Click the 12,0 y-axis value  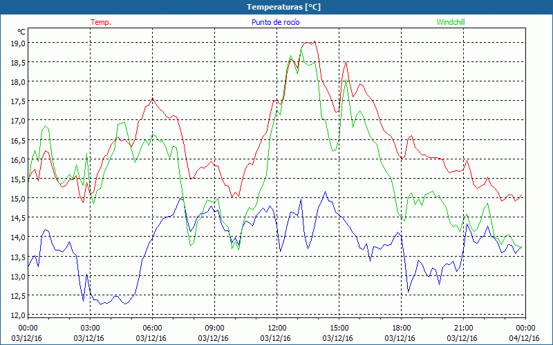coord(19,315)
